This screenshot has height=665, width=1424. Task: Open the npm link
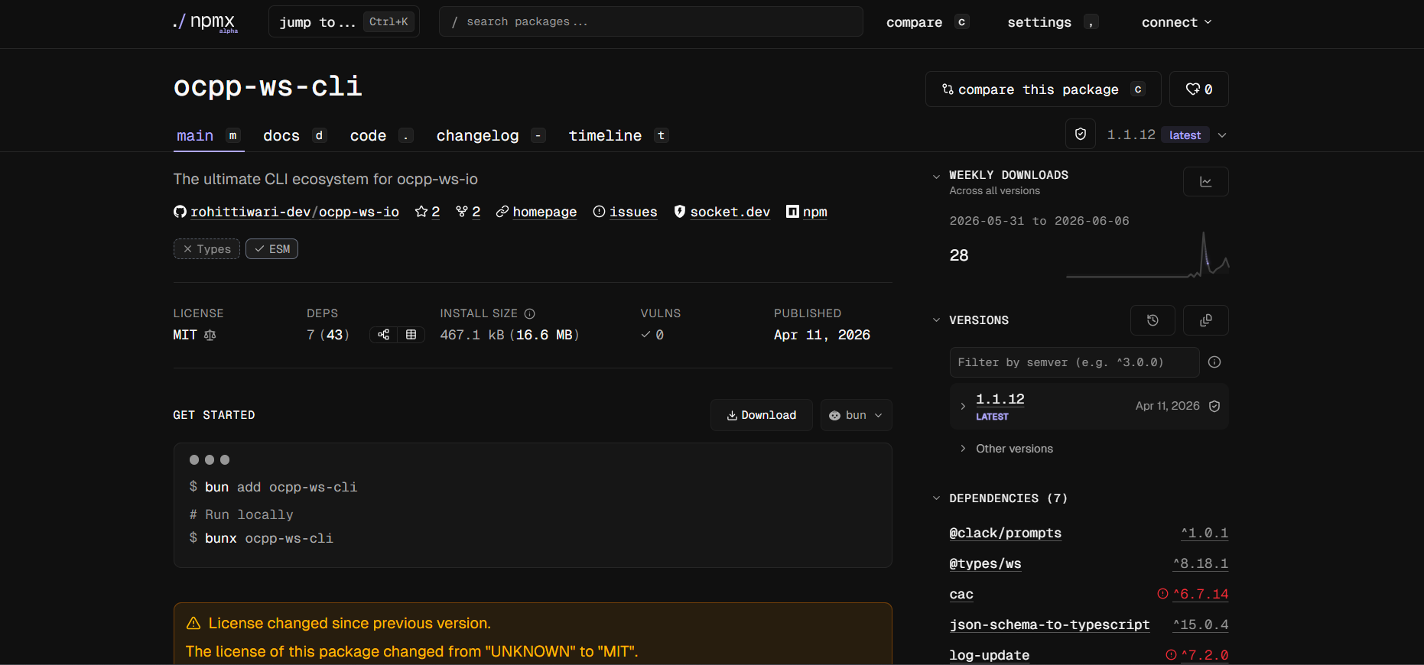tap(815, 212)
